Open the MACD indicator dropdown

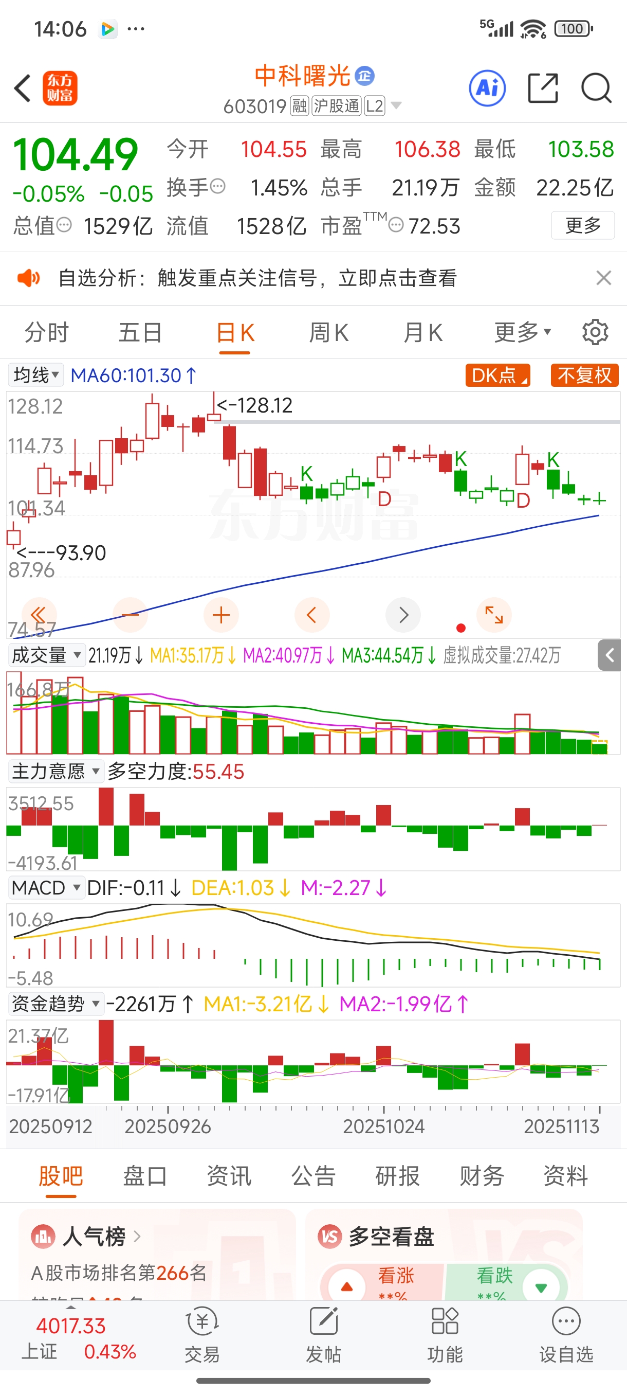(47, 888)
